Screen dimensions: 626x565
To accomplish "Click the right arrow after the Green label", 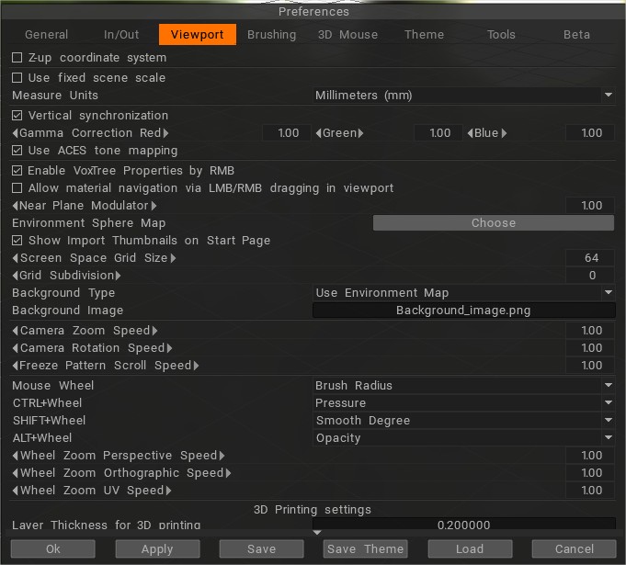I will [x=361, y=133].
